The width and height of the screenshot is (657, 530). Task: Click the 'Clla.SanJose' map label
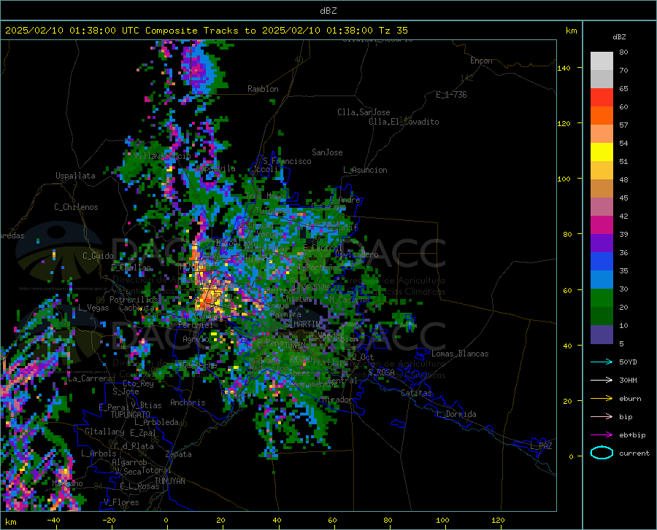[364, 112]
